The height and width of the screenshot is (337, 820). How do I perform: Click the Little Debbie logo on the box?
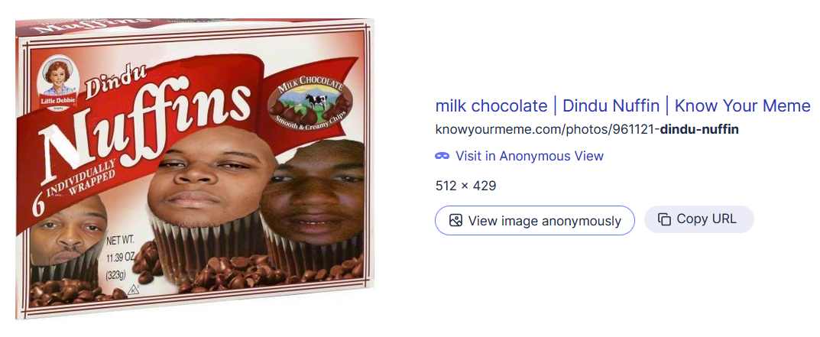pyautogui.click(x=57, y=84)
